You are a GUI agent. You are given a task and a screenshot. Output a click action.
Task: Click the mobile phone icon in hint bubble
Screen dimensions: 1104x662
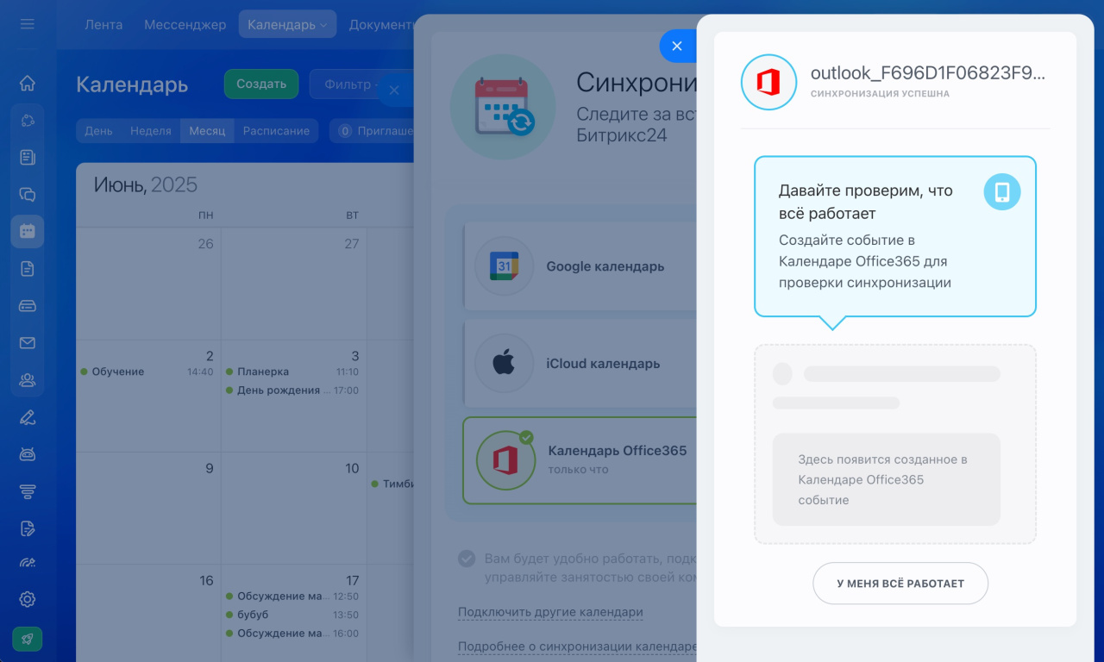click(1002, 191)
